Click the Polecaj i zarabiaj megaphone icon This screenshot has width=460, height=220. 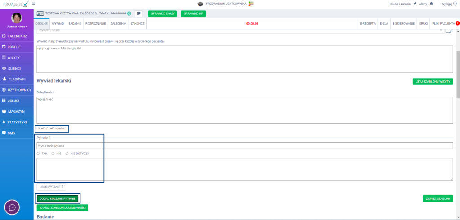pos(415,4)
